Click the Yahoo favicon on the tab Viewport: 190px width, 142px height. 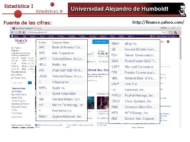click(14, 28)
